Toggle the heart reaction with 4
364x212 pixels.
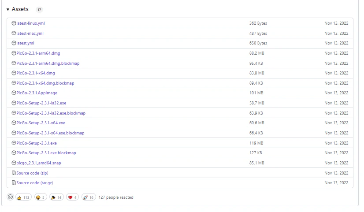coord(72,197)
